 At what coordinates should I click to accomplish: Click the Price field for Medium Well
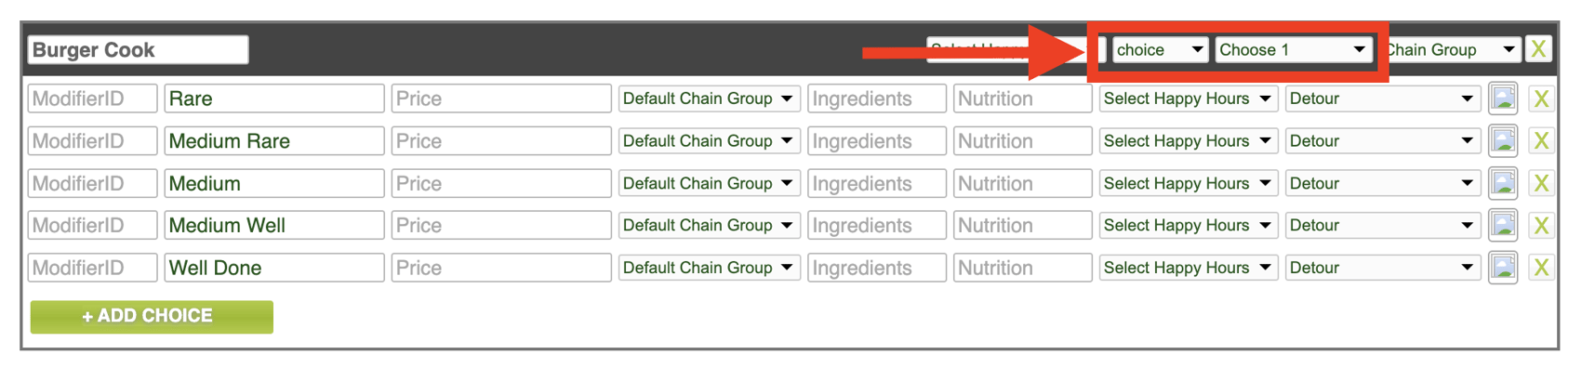[x=500, y=225]
